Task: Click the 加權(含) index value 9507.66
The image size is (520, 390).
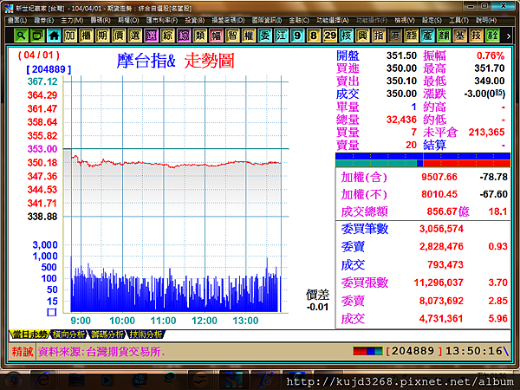Action: pyautogui.click(x=439, y=177)
